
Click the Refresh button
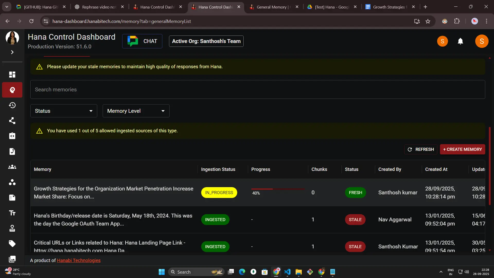pyautogui.click(x=421, y=149)
